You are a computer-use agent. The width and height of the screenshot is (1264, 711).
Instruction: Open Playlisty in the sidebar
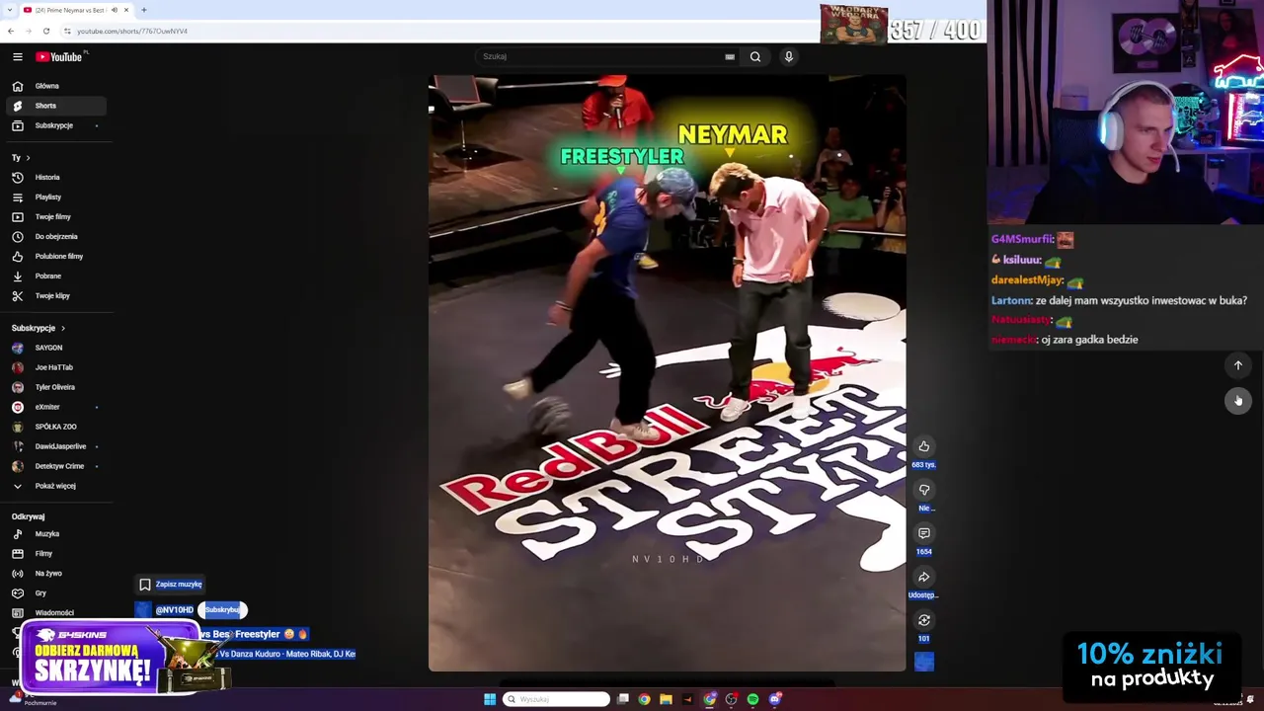pyautogui.click(x=56, y=197)
